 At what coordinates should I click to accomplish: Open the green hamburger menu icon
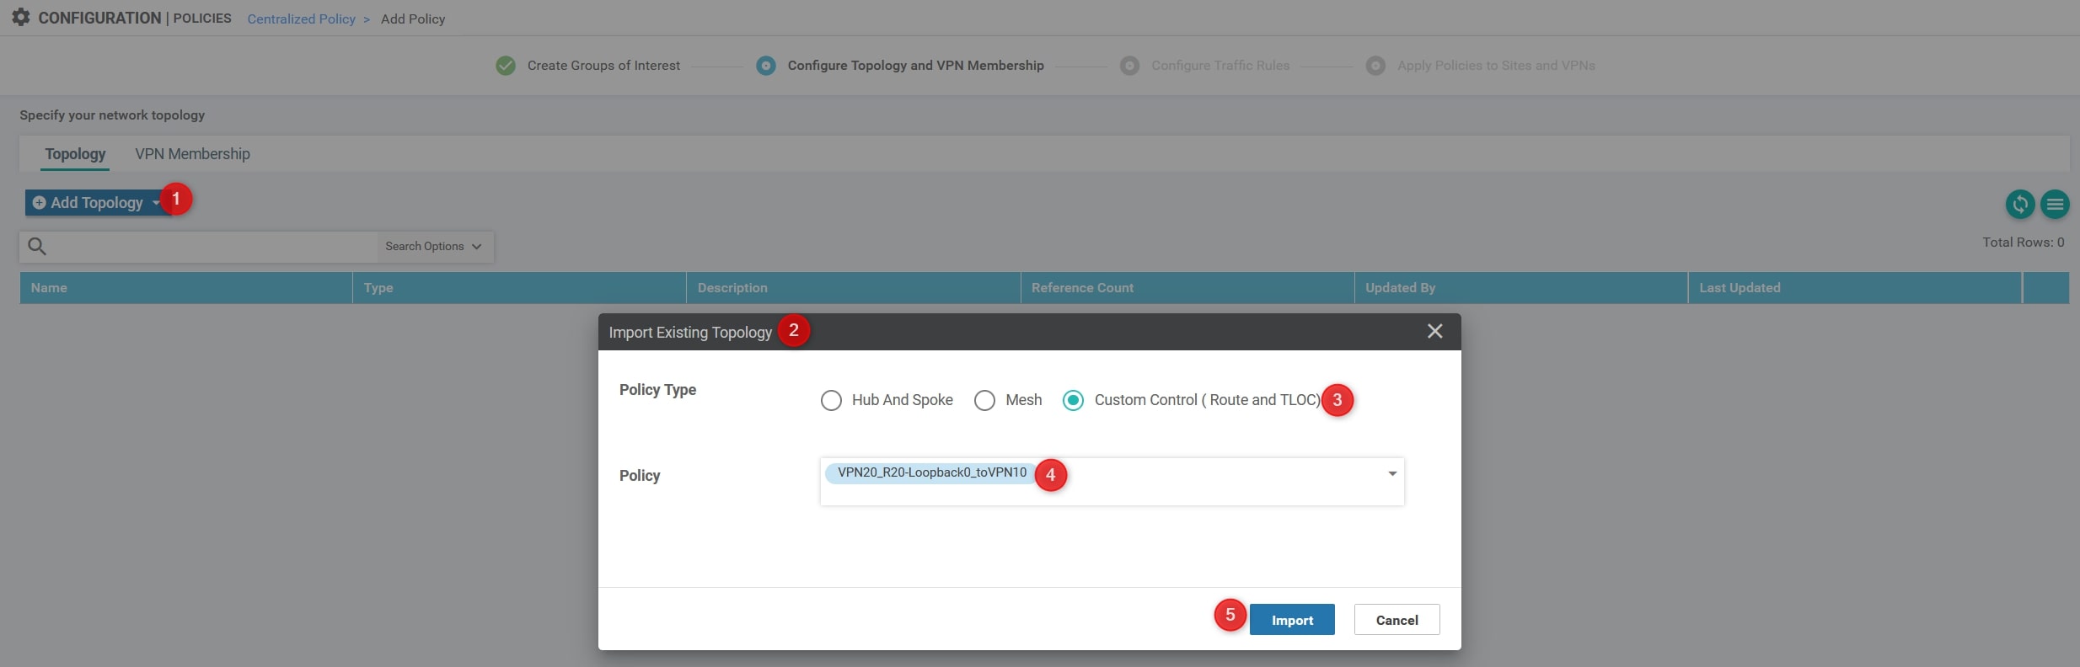pyautogui.click(x=2055, y=204)
